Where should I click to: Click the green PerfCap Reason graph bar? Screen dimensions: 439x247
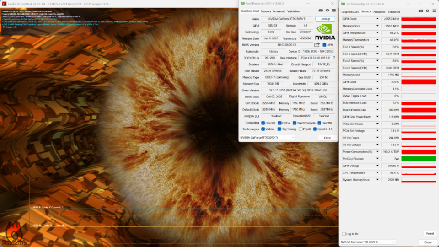(x=418, y=159)
